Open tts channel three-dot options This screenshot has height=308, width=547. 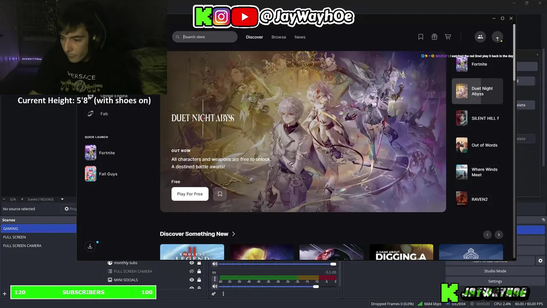click(215, 279)
